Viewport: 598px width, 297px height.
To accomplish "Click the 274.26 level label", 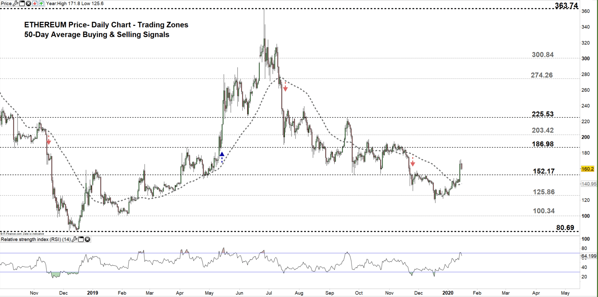I will point(542,75).
